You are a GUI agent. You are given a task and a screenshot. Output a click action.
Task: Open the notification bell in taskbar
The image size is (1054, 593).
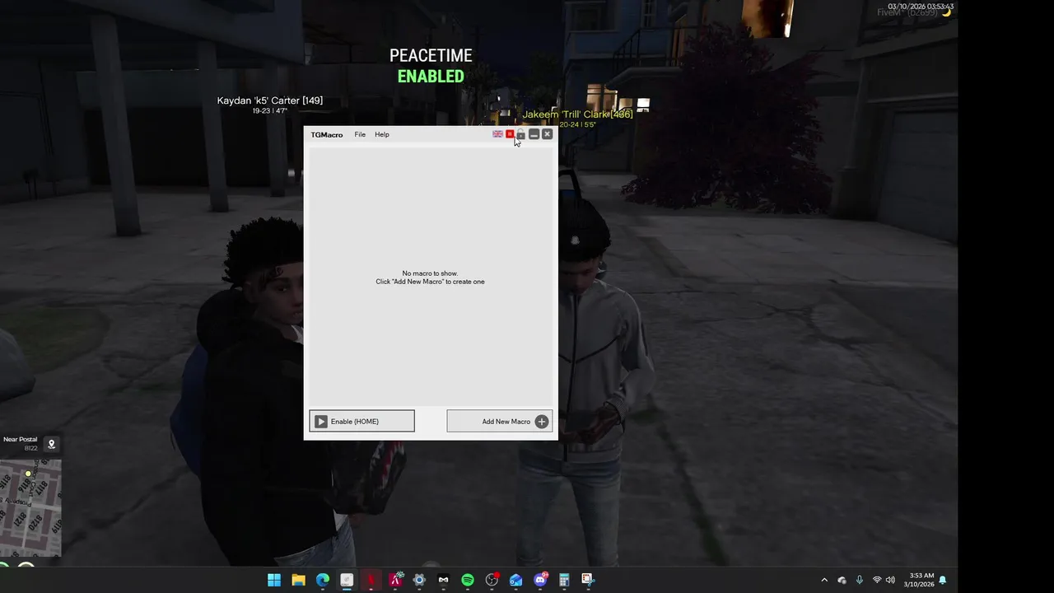(x=943, y=580)
